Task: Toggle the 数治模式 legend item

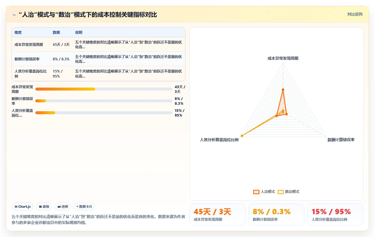Action: [288, 192]
